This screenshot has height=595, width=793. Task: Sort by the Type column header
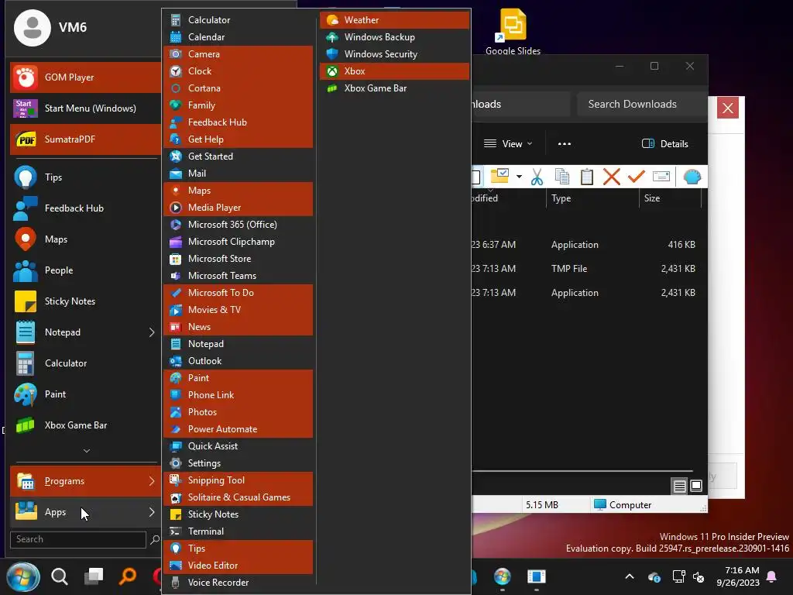(x=592, y=198)
